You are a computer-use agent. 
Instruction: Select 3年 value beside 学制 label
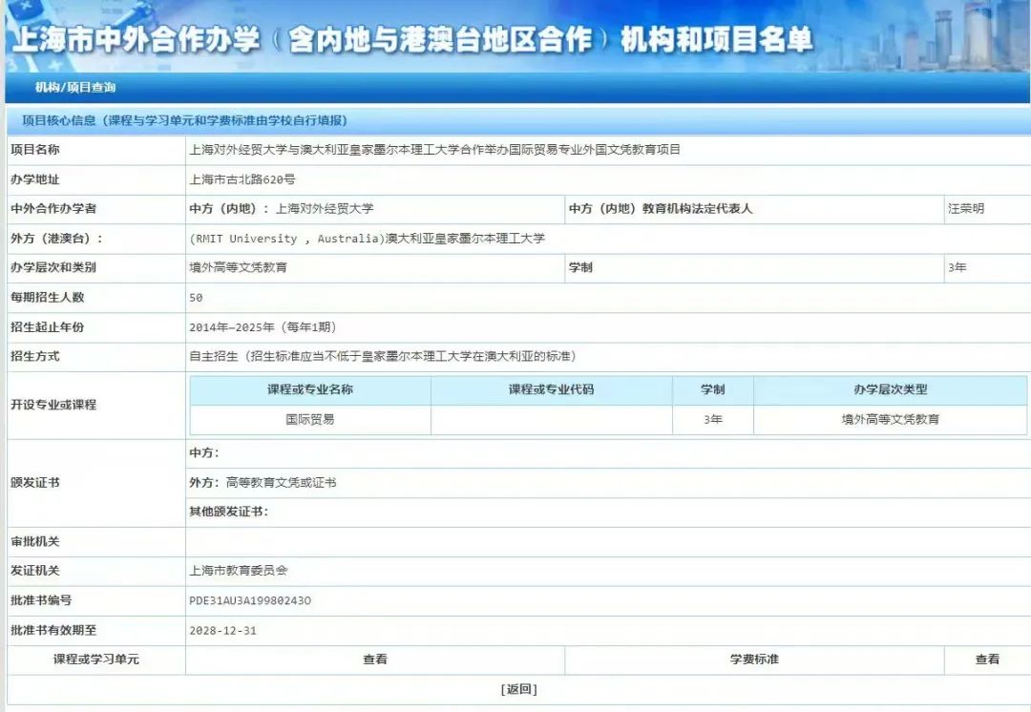[957, 267]
